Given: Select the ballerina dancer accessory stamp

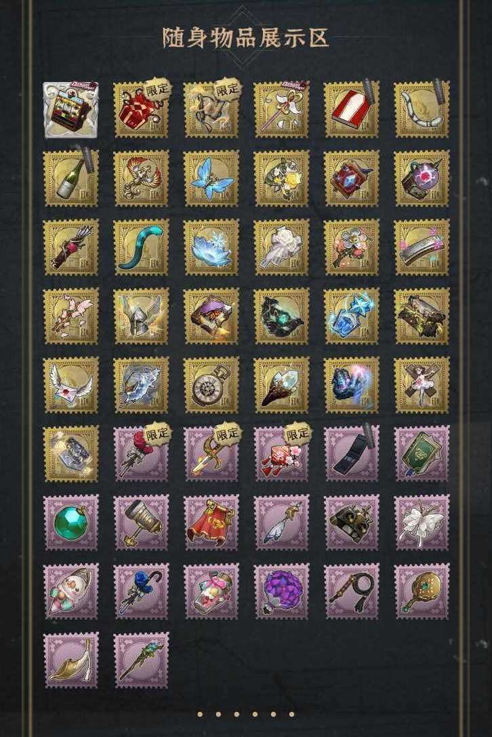Looking at the screenshot, I should pyautogui.click(x=422, y=385).
